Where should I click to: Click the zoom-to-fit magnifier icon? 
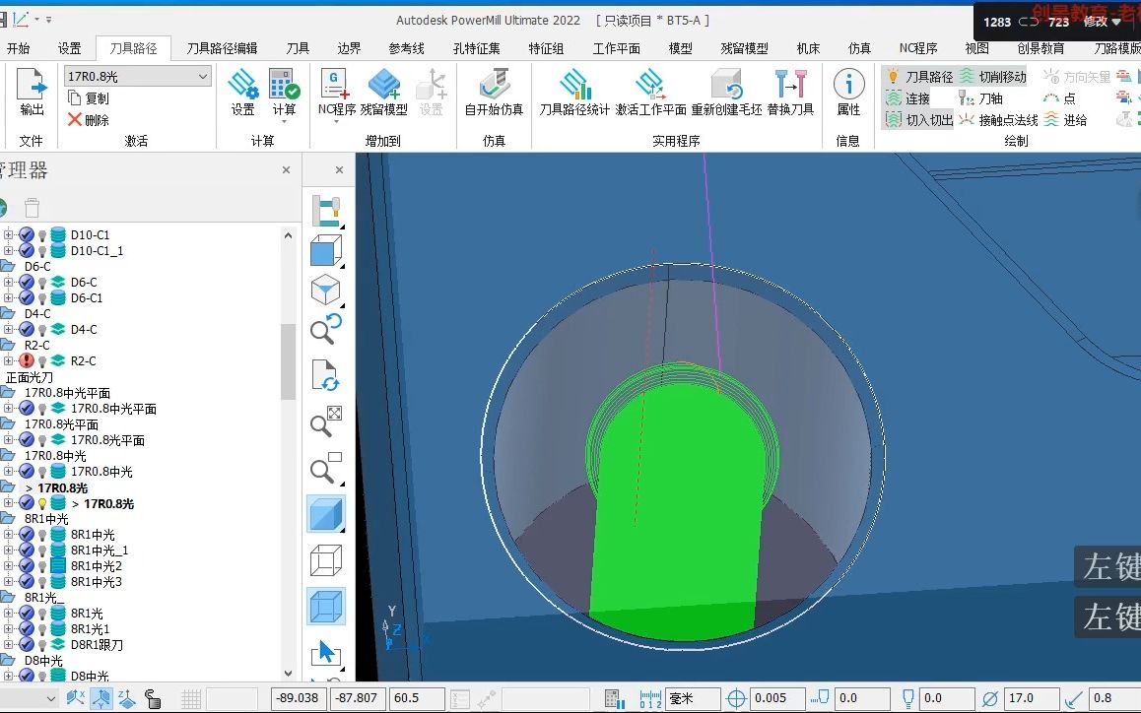coord(325,423)
